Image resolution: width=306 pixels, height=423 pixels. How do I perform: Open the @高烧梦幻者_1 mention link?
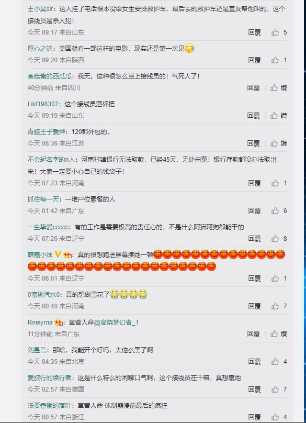[116, 322]
